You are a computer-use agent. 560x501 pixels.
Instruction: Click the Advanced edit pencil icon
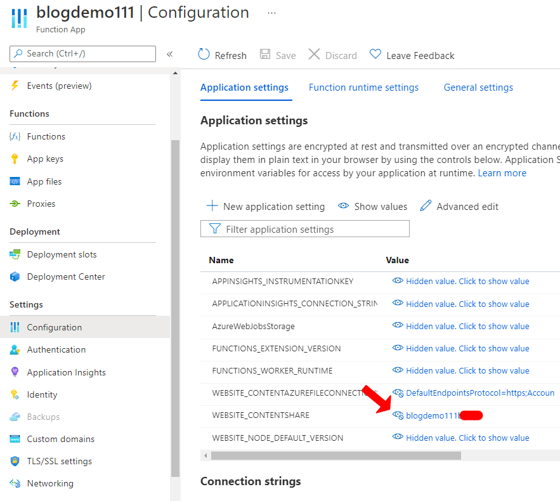coord(426,205)
